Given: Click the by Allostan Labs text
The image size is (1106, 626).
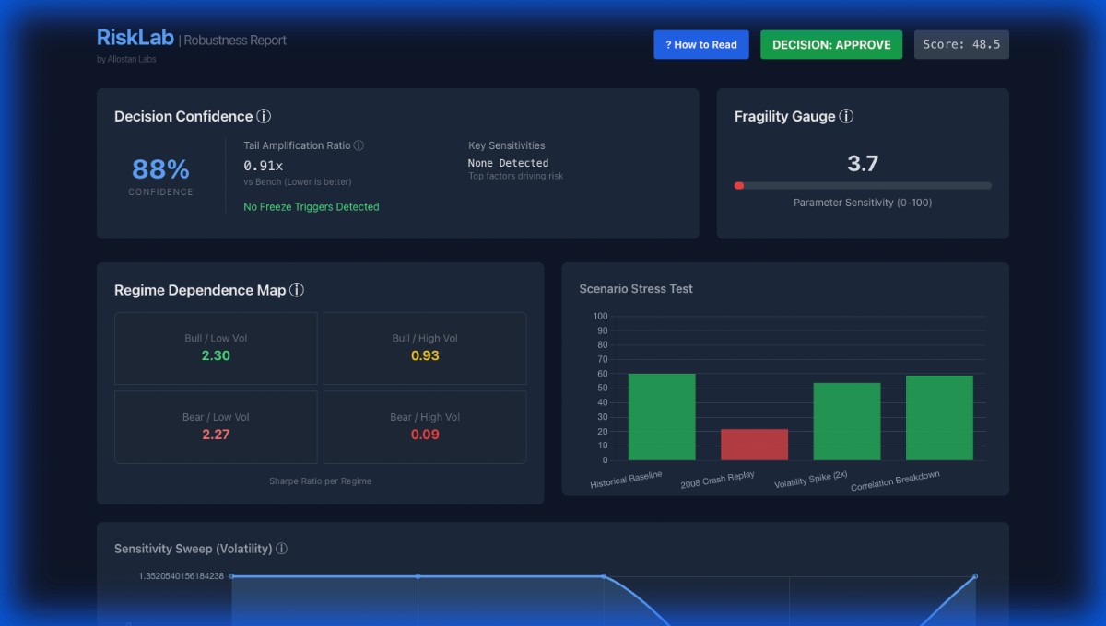Looking at the screenshot, I should (126, 60).
